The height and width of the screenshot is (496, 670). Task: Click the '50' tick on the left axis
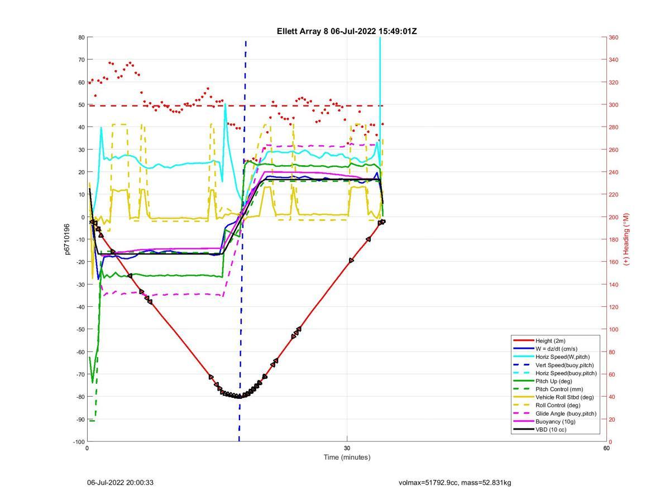click(82, 105)
